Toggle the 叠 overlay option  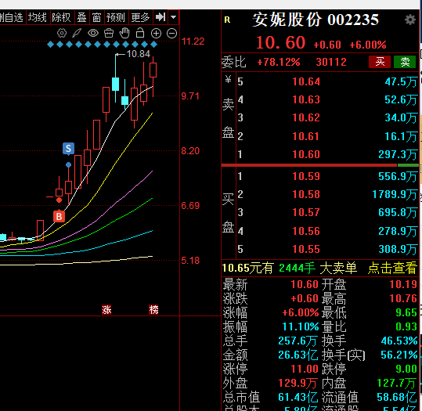(81, 17)
